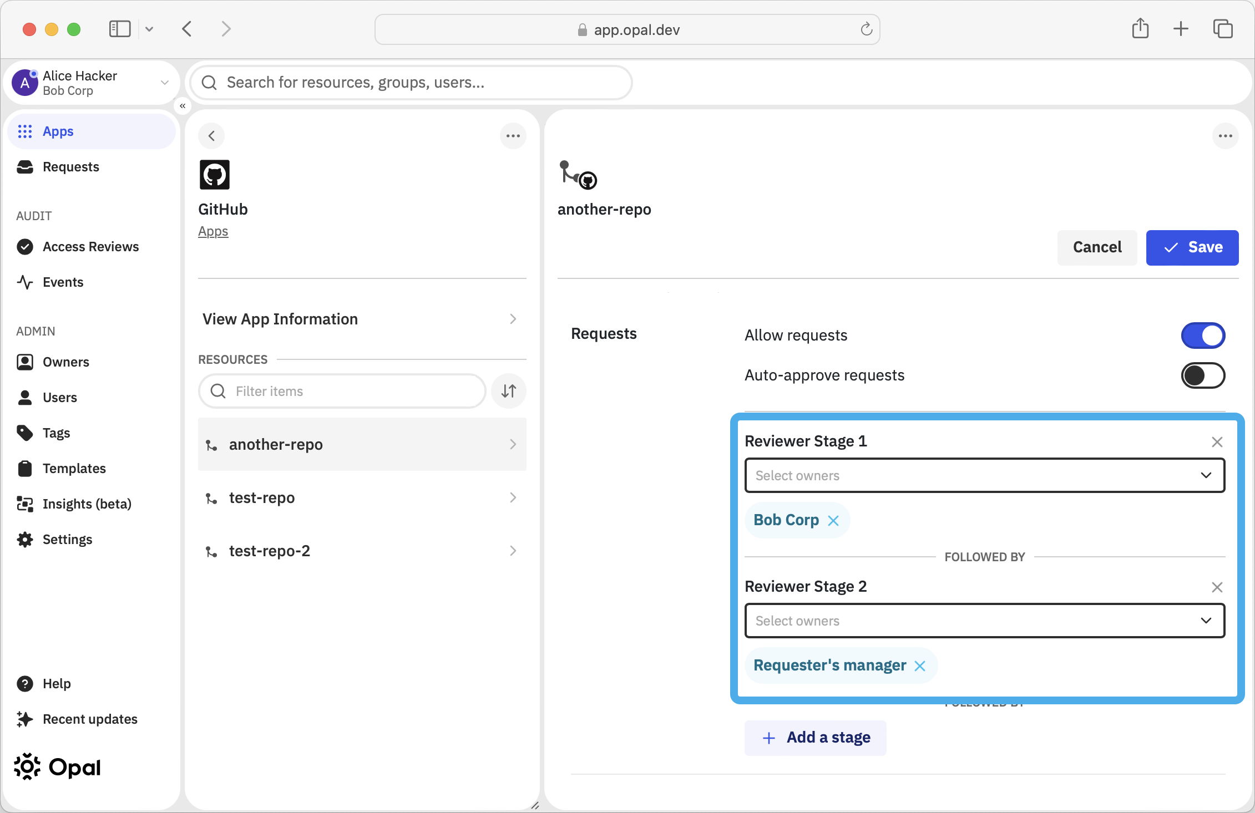Expand View App Information

(x=362, y=319)
